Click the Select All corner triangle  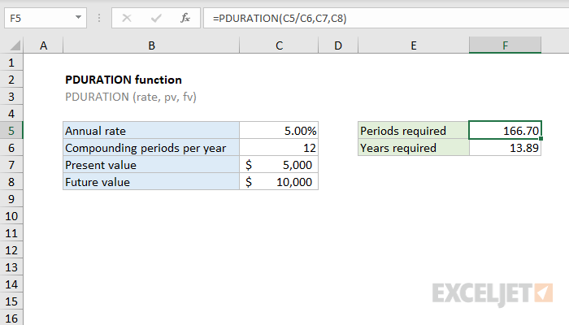click(x=15, y=45)
